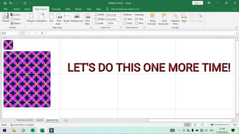This screenshot has width=239, height=134.
Task: Open the Page Setup dialog launcher
Action: 91,28
